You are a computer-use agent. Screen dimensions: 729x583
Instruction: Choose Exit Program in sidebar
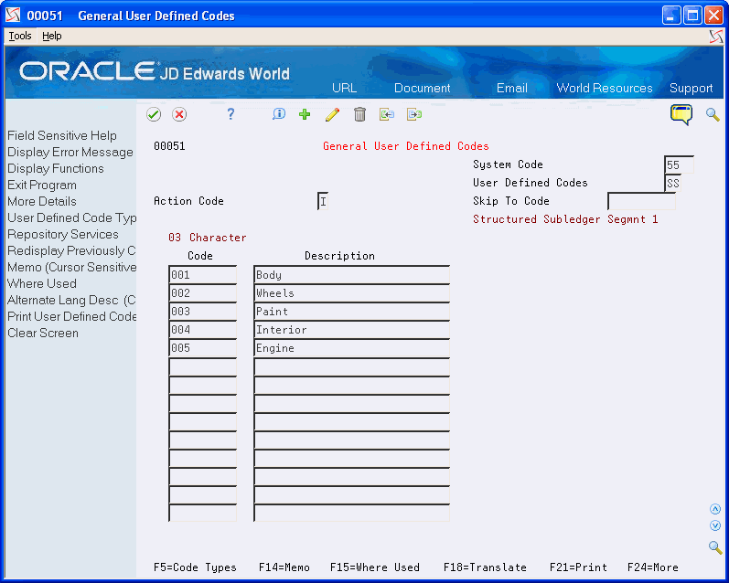point(42,185)
